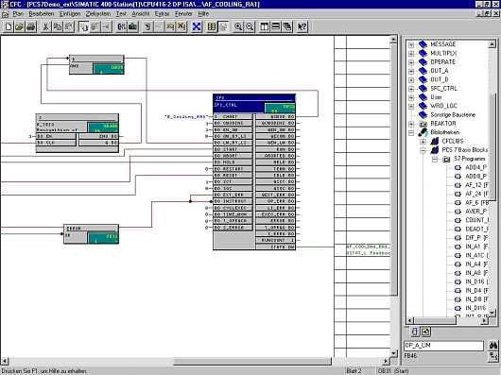Click the New chart toolbar icon

pyautogui.click(x=9, y=26)
